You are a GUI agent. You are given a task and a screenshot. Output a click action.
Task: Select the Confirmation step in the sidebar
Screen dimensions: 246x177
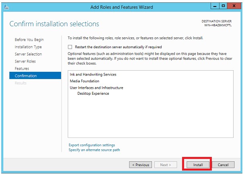[26, 76]
